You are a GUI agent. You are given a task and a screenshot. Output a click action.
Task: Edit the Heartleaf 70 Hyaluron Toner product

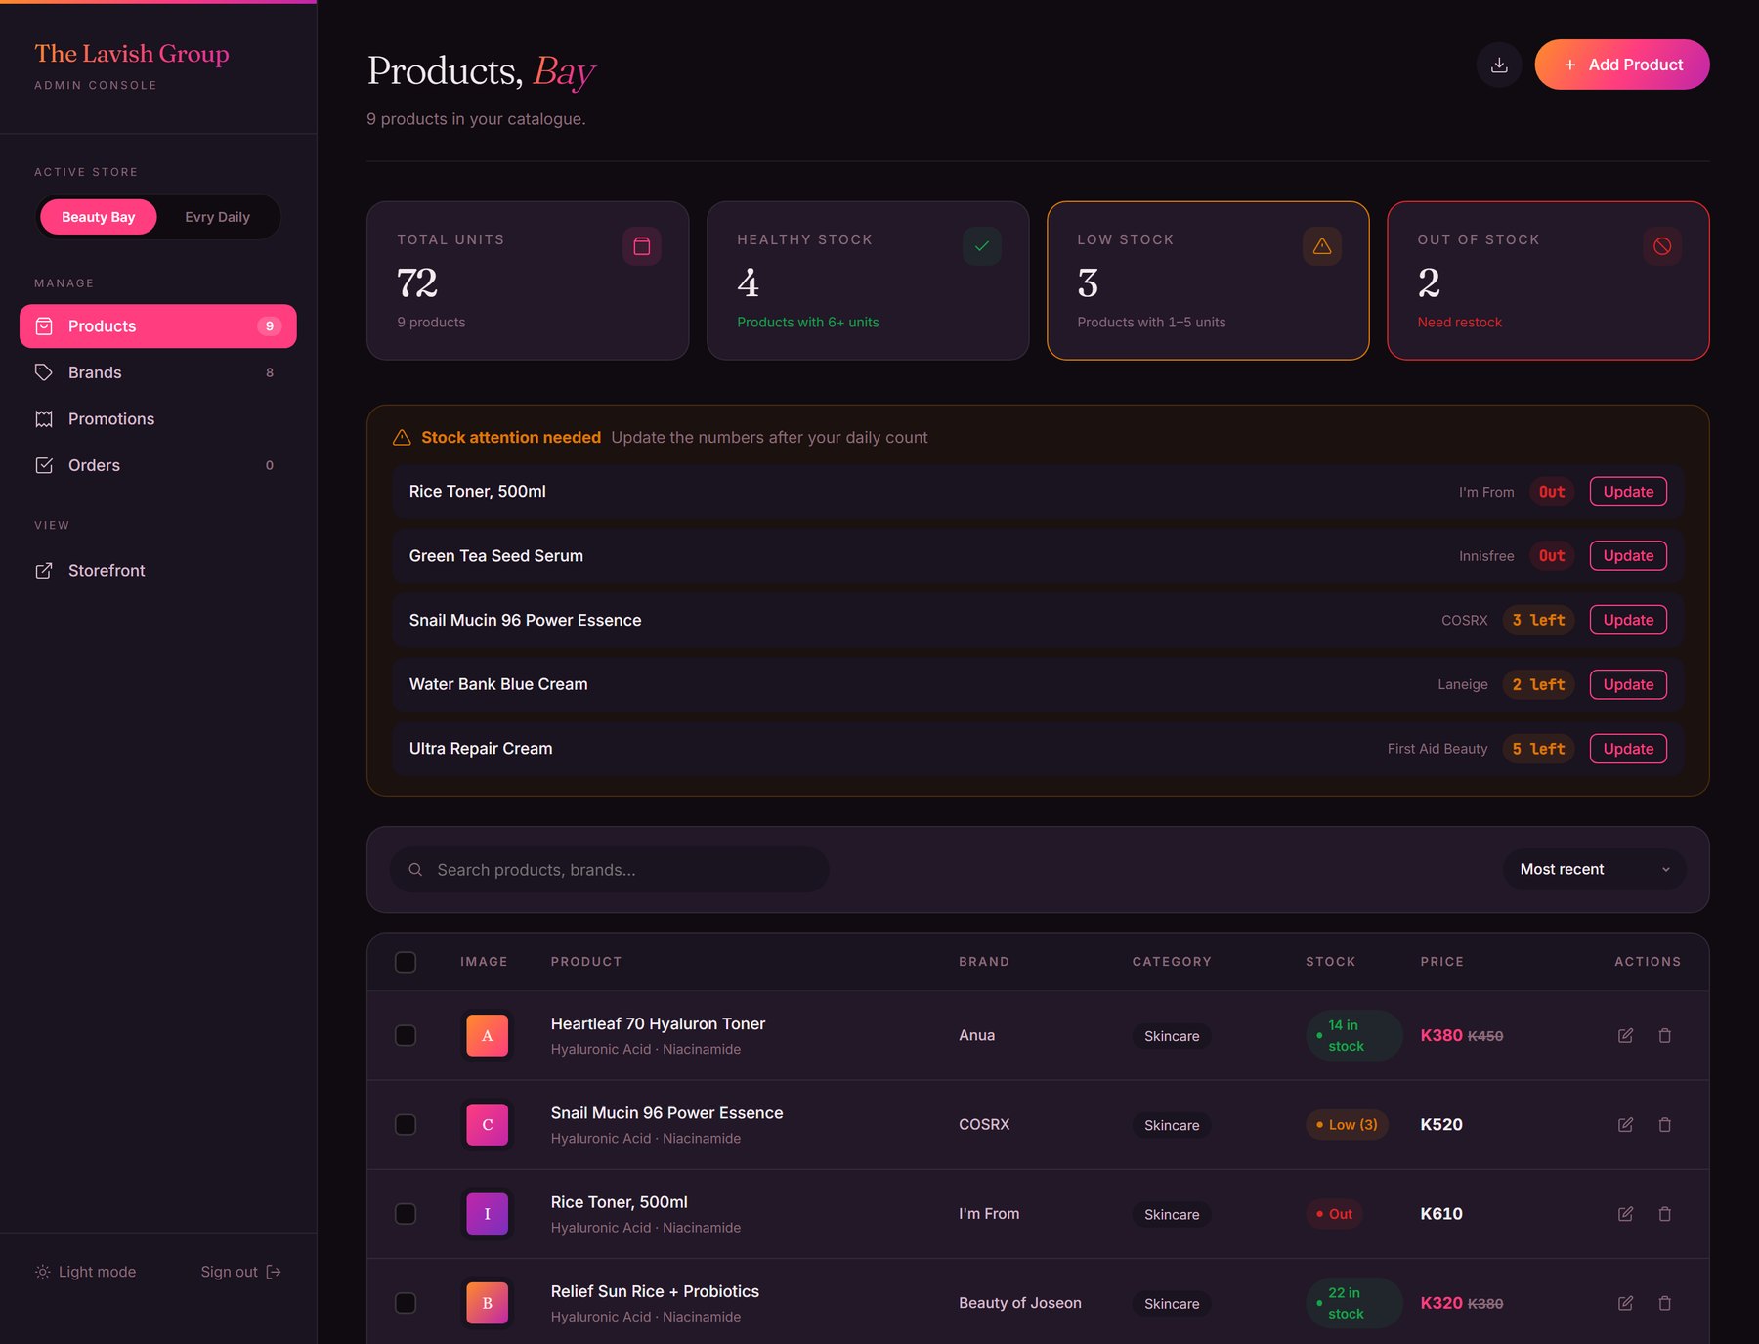[x=1626, y=1035]
